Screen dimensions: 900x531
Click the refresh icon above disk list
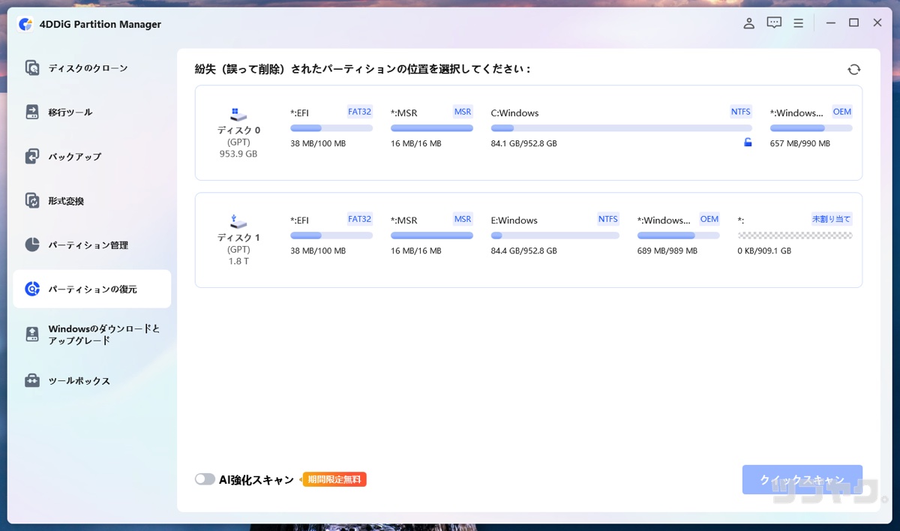pyautogui.click(x=853, y=70)
